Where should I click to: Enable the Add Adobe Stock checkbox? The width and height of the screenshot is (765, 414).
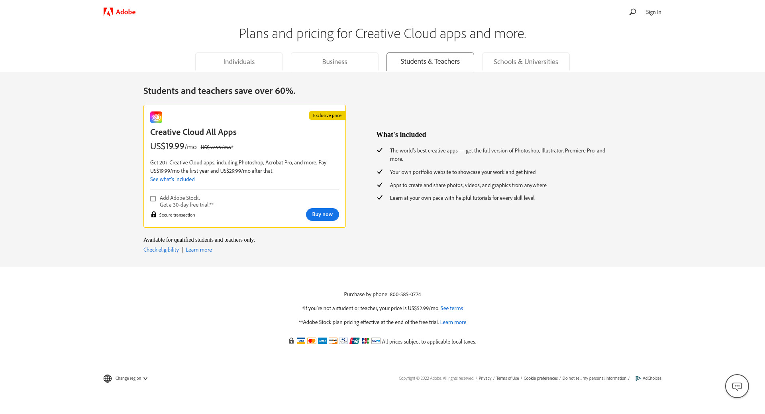153,199
